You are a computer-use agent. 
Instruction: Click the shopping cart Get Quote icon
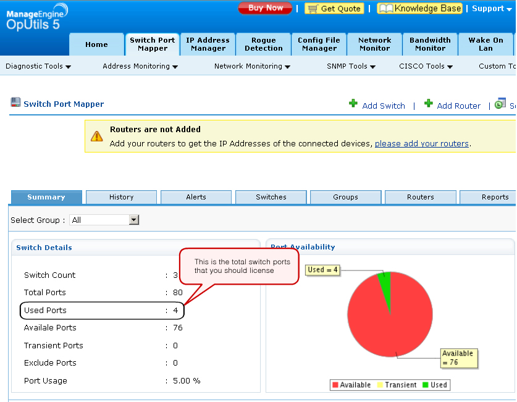[313, 9]
